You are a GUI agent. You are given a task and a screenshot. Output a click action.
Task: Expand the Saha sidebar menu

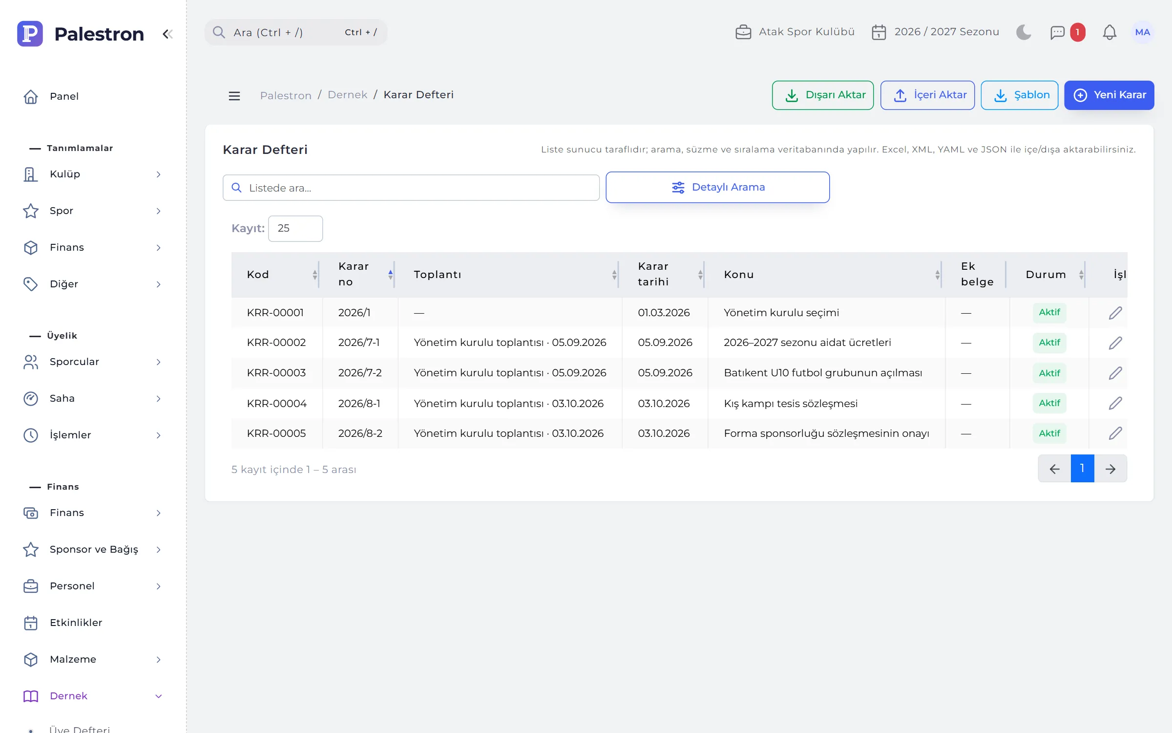point(93,399)
